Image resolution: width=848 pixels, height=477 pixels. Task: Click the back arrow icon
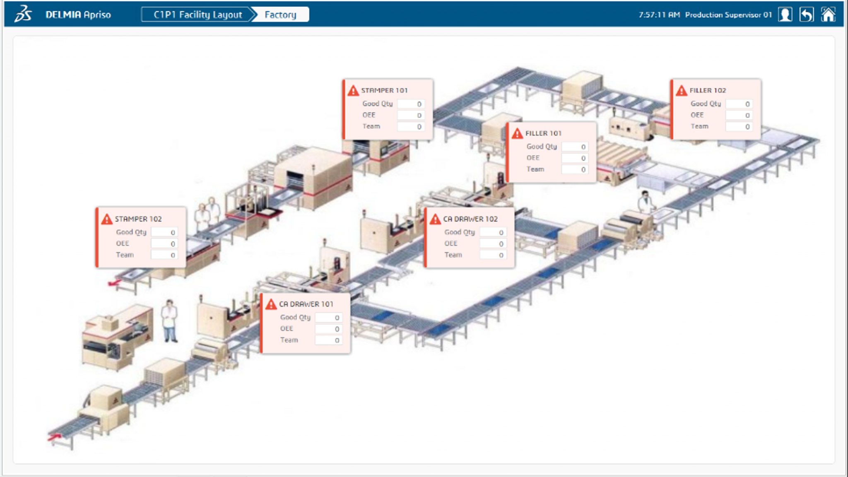[x=806, y=14]
